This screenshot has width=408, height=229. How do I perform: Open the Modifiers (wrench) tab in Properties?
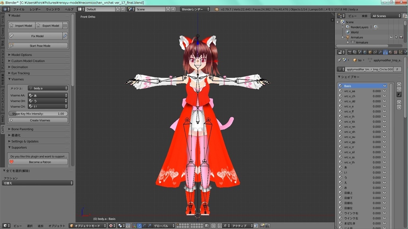(380, 52)
